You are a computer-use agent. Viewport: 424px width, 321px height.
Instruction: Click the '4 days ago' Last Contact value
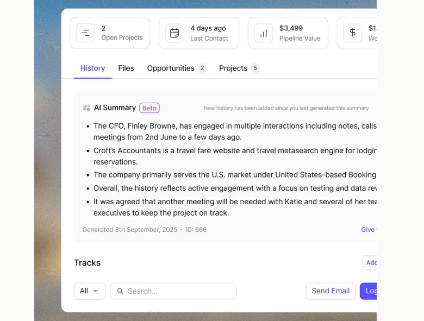coord(208,28)
